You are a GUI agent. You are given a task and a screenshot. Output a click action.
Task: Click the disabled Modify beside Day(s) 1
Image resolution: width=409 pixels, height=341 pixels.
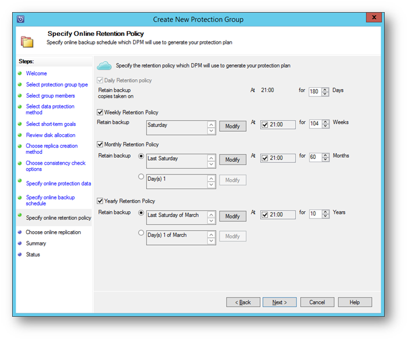(233, 180)
